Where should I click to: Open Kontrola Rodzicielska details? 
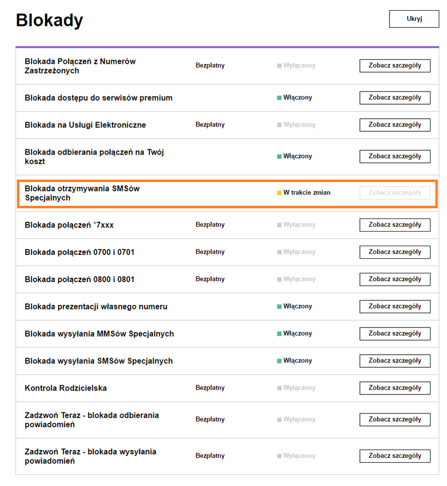pyautogui.click(x=394, y=388)
